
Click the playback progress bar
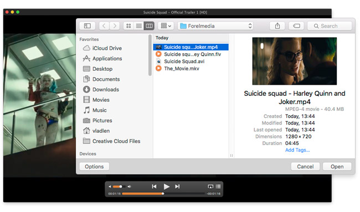[163, 194]
